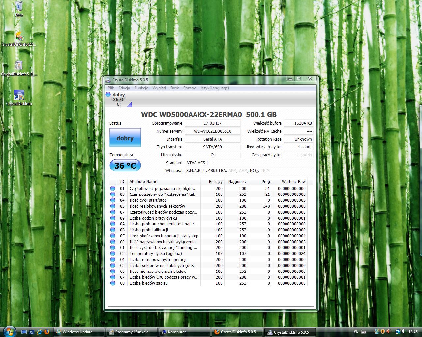The image size is (422, 337).
Task: Sort by the Próg column header
Action: point(260,181)
